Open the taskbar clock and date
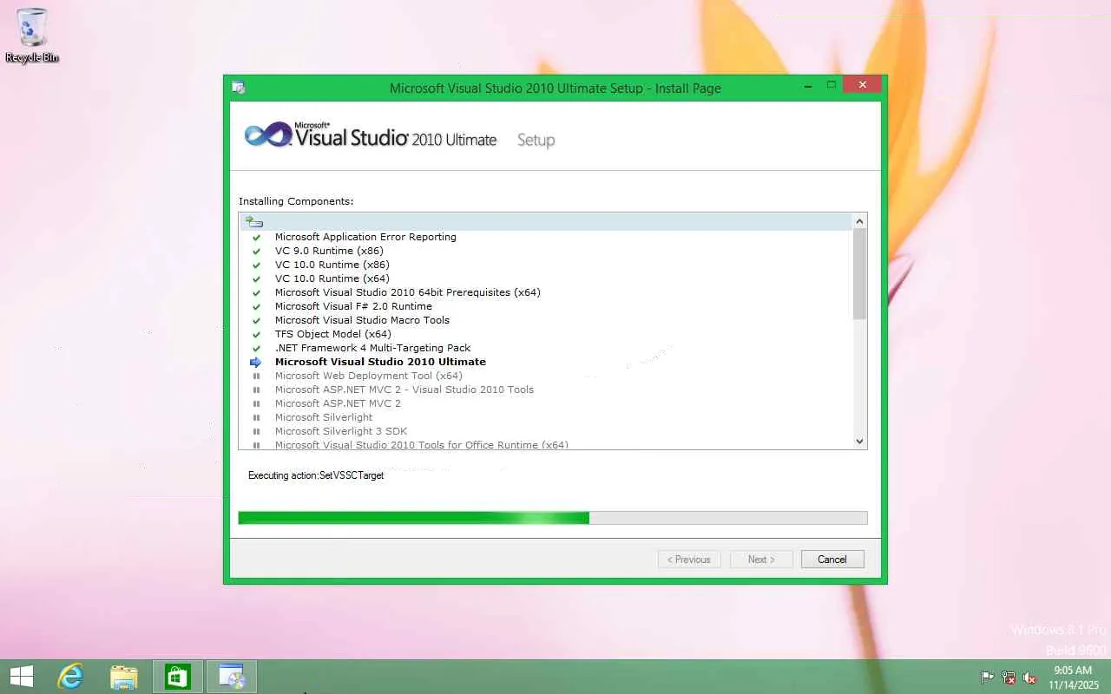Viewport: 1111px width, 694px height. [1073, 678]
